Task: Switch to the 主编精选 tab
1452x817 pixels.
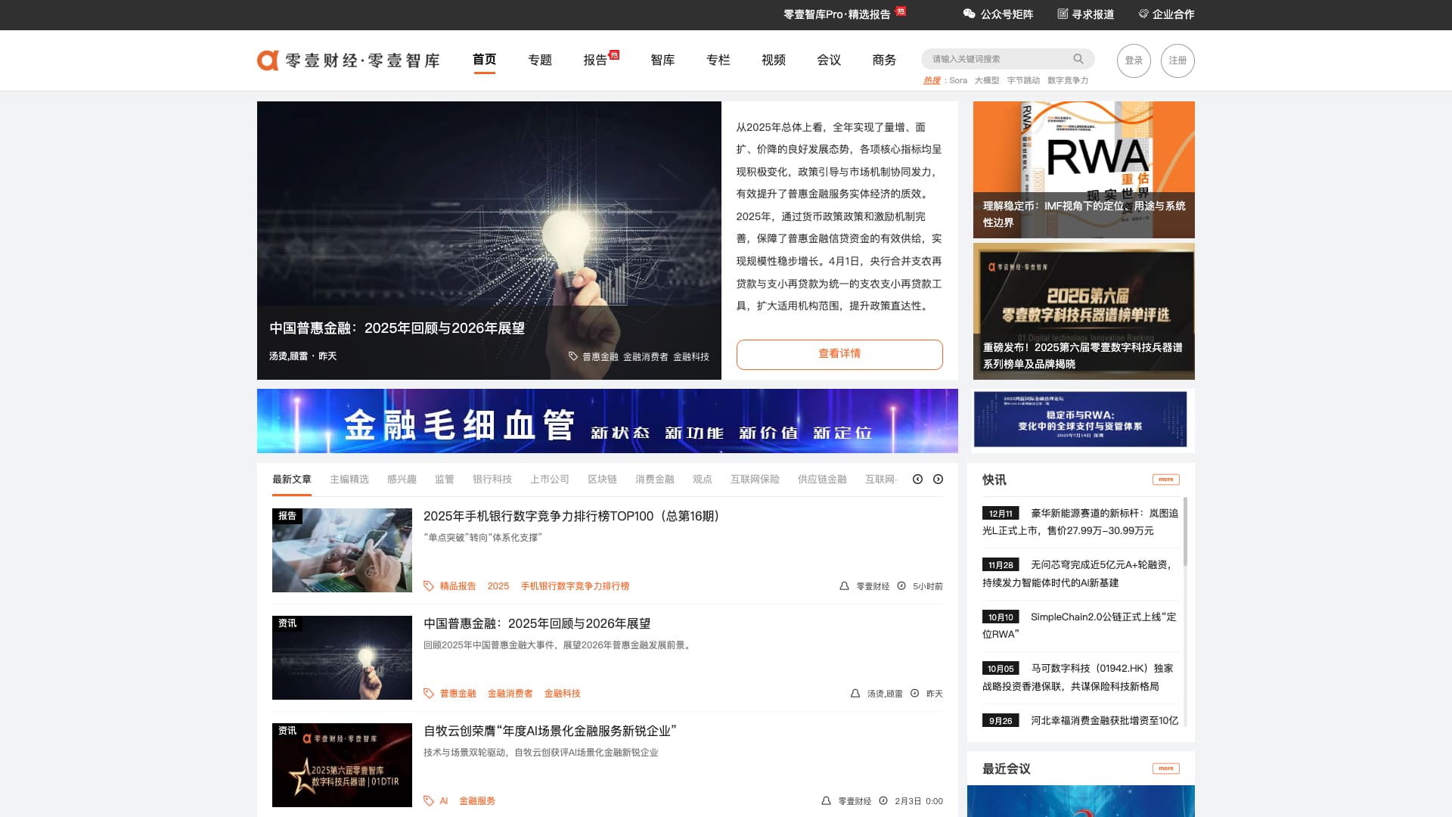Action: pyautogui.click(x=349, y=480)
